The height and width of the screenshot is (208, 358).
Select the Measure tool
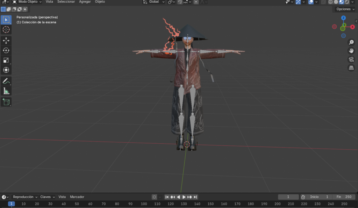coord(6,91)
